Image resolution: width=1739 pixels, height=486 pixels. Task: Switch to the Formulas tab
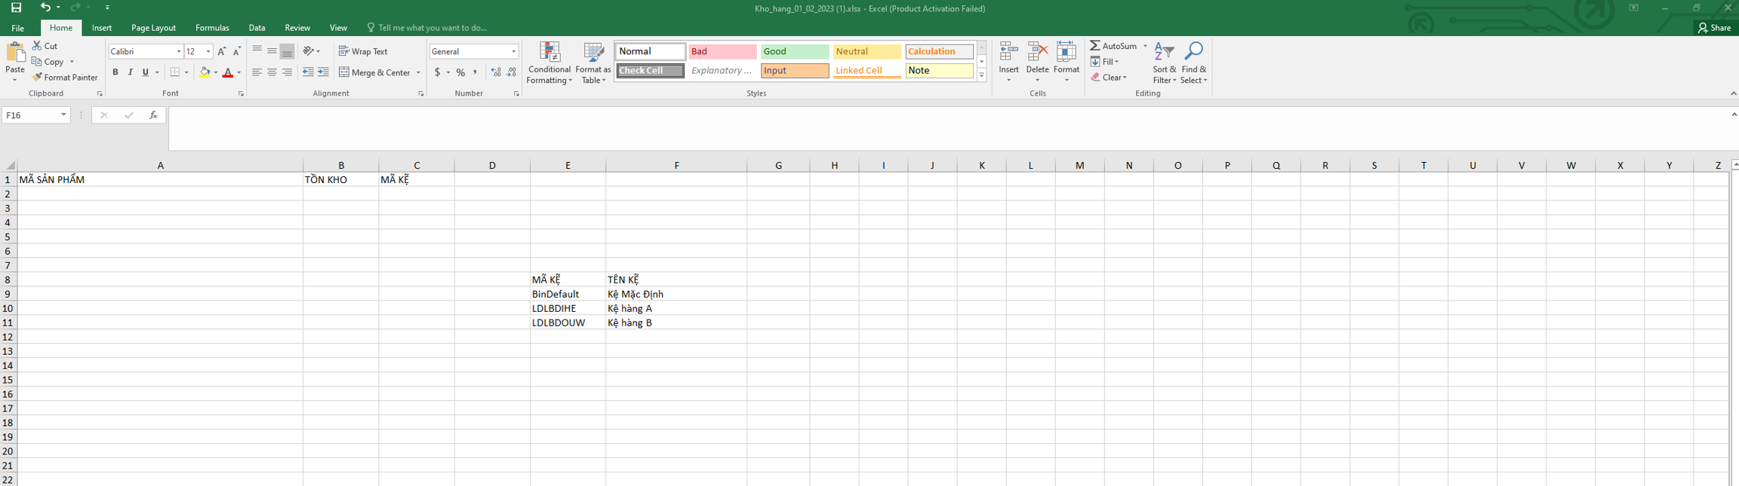click(x=212, y=28)
